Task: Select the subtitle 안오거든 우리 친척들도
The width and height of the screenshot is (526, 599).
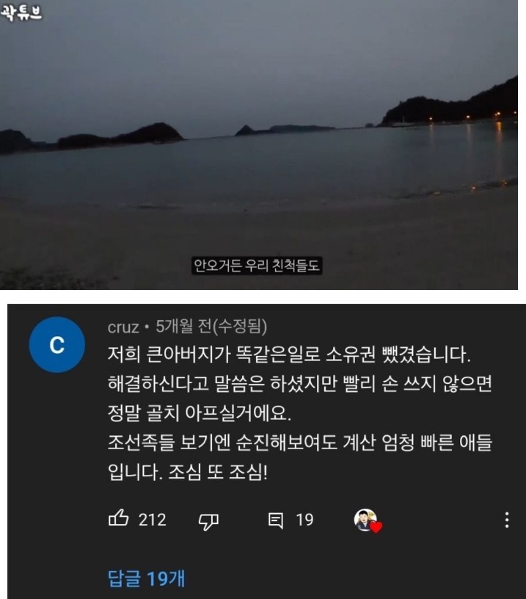Action: [x=257, y=266]
